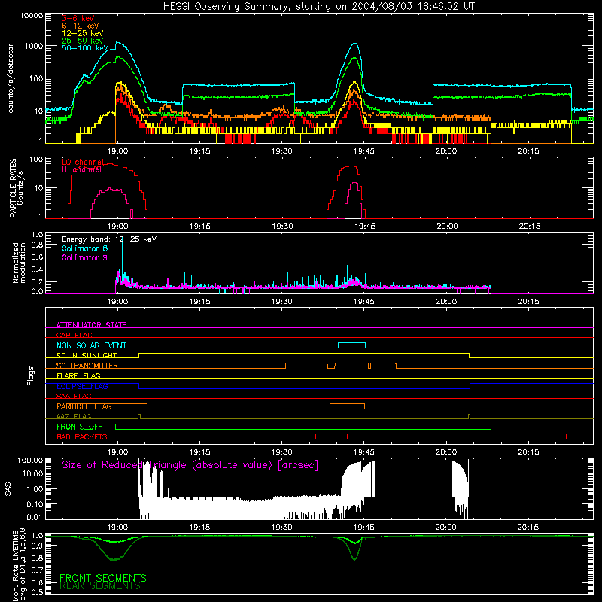Select the FLARE_FLAG label
The image size is (602, 602).
pyautogui.click(x=78, y=375)
